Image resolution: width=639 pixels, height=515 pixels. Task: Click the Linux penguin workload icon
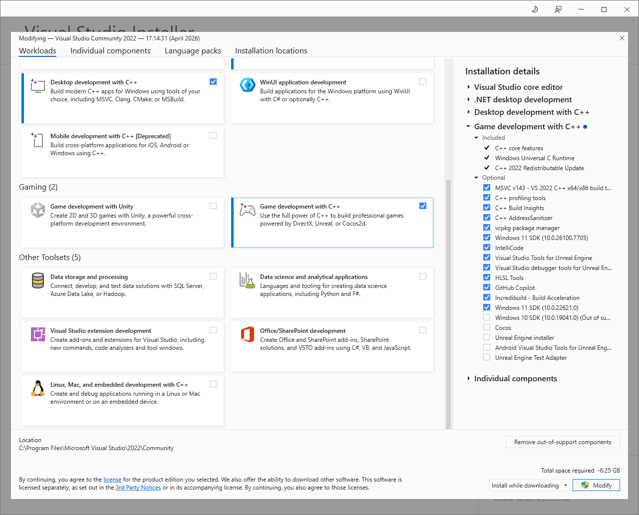[x=38, y=388]
